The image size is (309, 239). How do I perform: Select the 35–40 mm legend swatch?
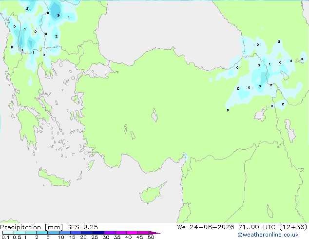(120, 233)
